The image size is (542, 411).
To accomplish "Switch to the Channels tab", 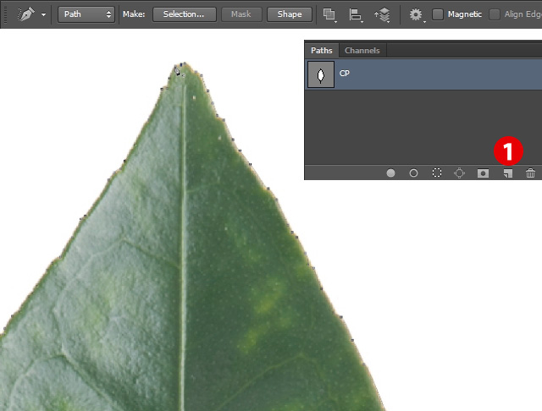I will 362,51.
